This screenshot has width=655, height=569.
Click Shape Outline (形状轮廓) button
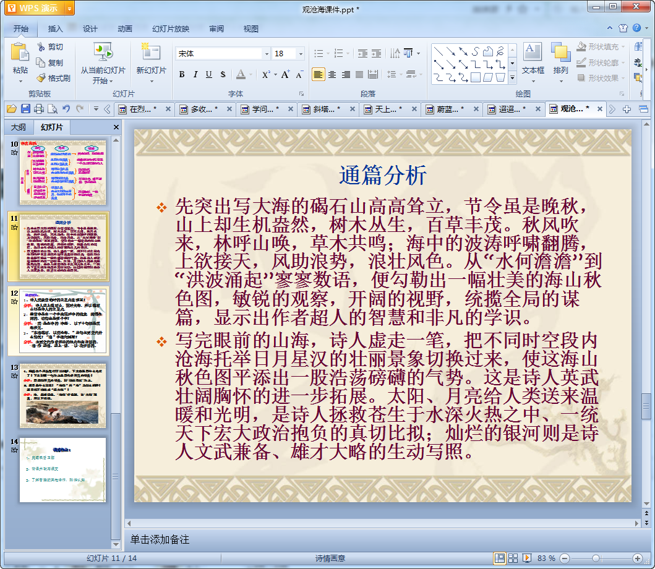601,62
